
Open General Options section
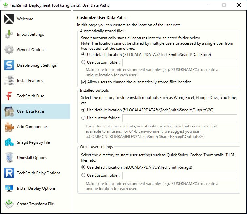tap(36, 49)
